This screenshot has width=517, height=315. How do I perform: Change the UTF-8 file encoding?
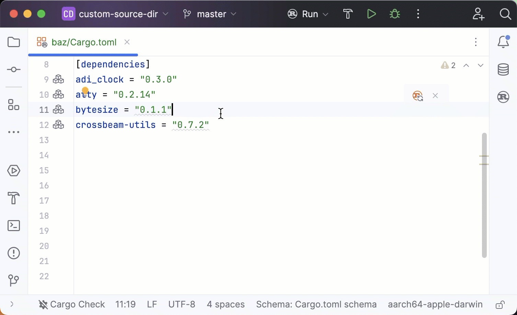[182, 304]
